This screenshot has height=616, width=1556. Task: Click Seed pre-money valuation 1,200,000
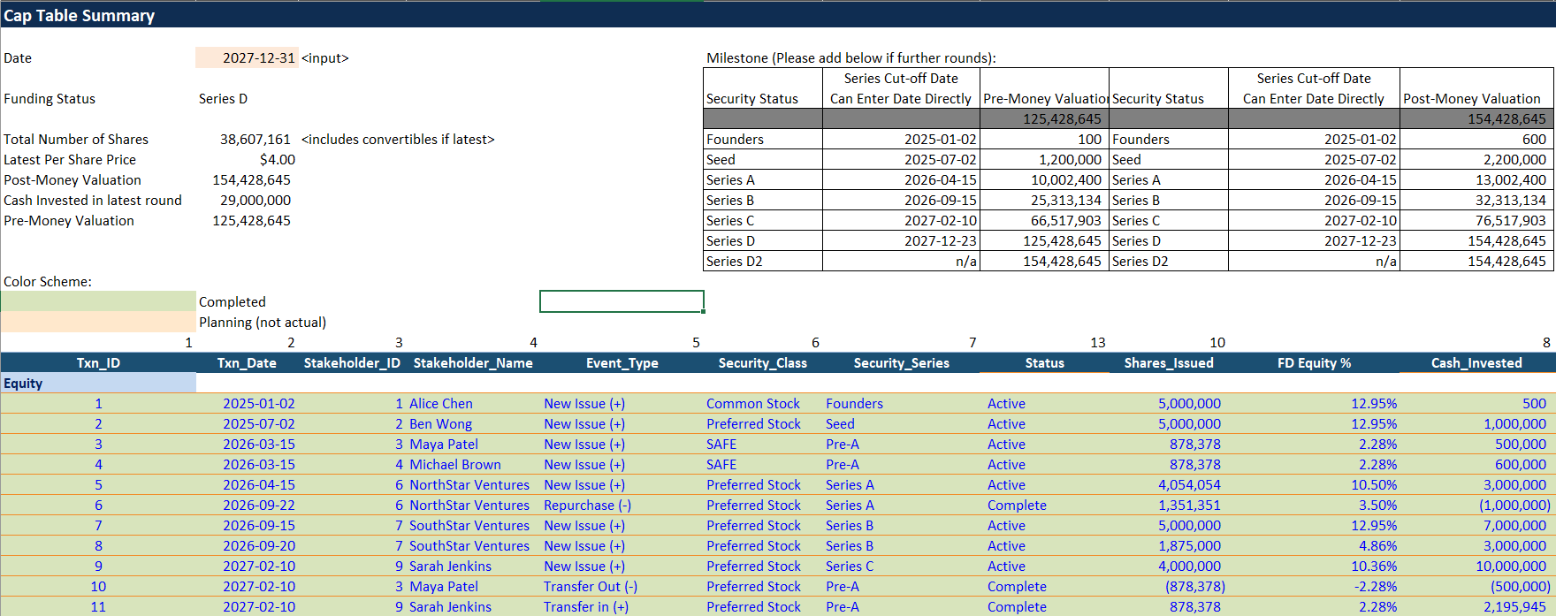pos(1044,160)
